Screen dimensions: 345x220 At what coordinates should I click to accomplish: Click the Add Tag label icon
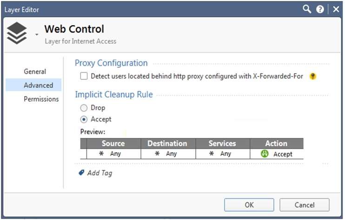tap(82, 173)
